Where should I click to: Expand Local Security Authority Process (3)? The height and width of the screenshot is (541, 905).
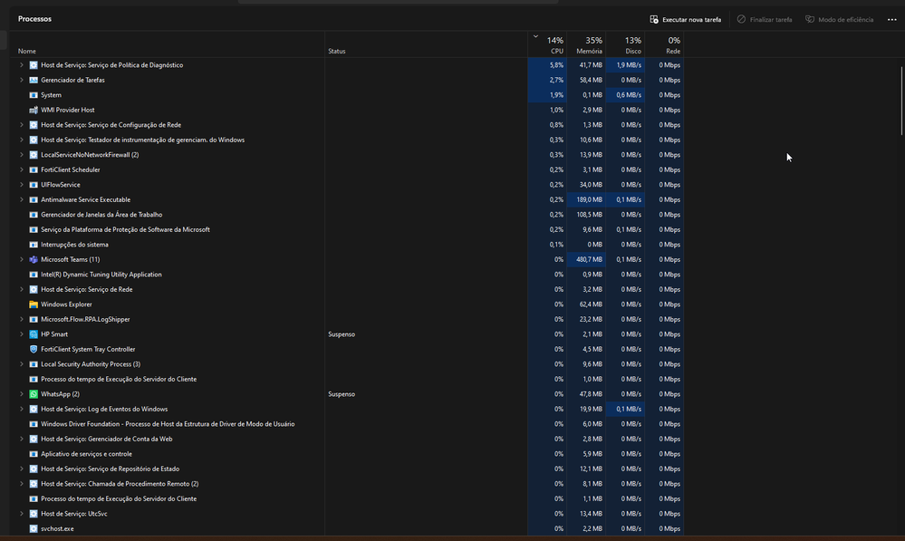(x=22, y=364)
